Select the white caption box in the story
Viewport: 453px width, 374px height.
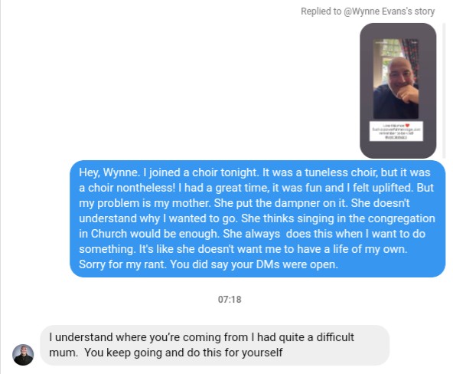[x=396, y=131]
